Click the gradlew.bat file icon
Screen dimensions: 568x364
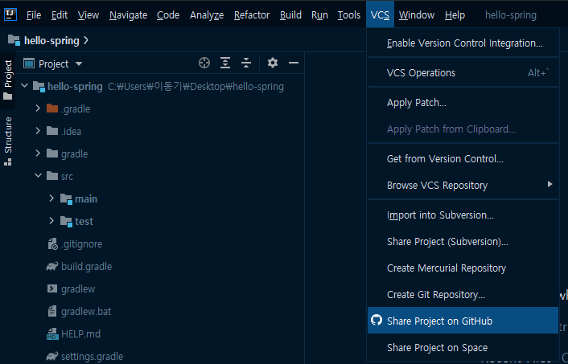[52, 311]
